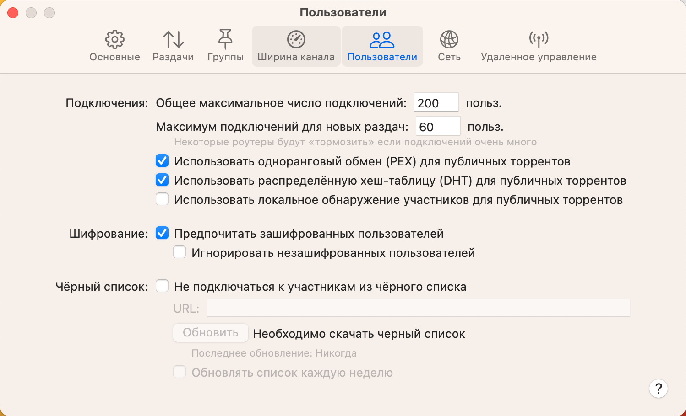Click the Ширина канала tab label
686x416 pixels.
(296, 57)
